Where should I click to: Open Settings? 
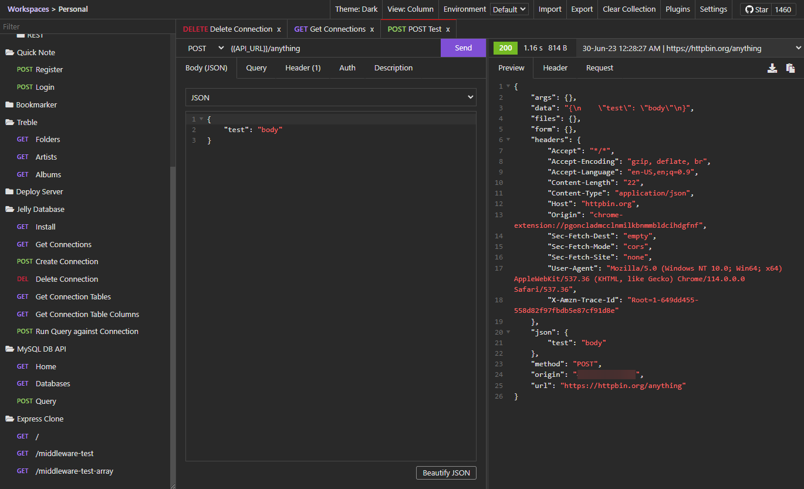[x=713, y=9]
